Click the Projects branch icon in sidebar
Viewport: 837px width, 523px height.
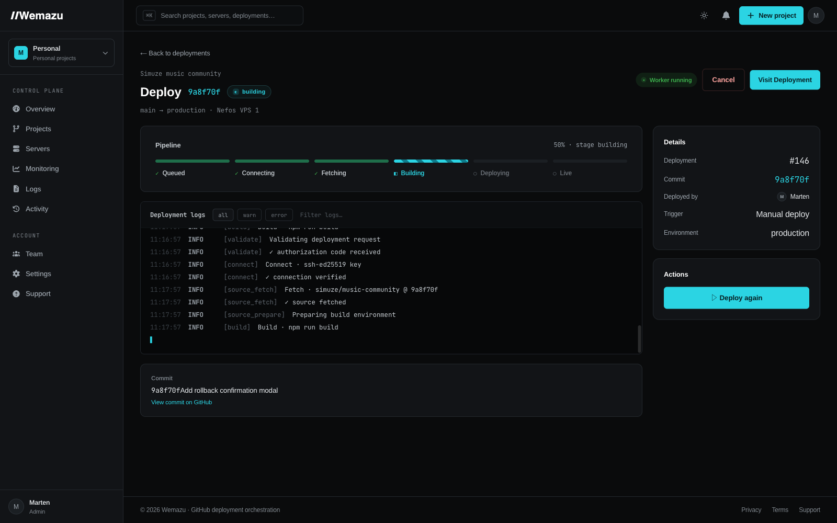tap(16, 129)
